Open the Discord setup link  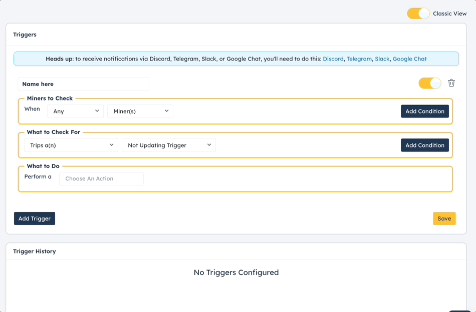point(333,59)
